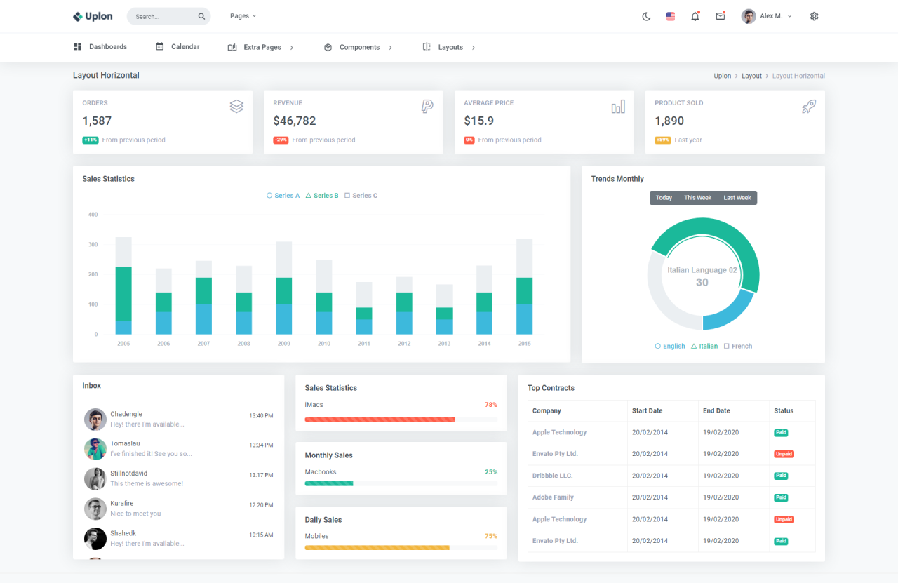
Task: Click Envato Pty Ltd. Unpaid badge
Action: (x=784, y=454)
